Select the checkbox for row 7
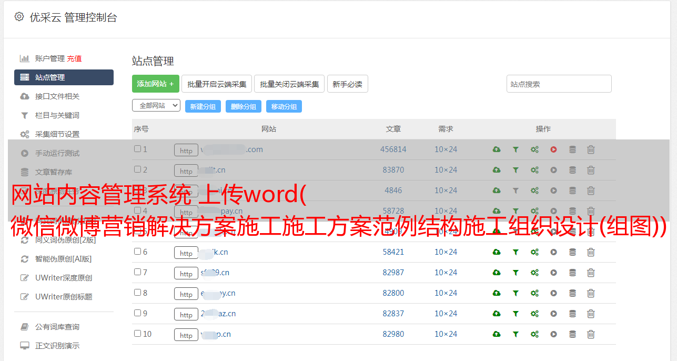The height and width of the screenshot is (361, 677). click(137, 272)
